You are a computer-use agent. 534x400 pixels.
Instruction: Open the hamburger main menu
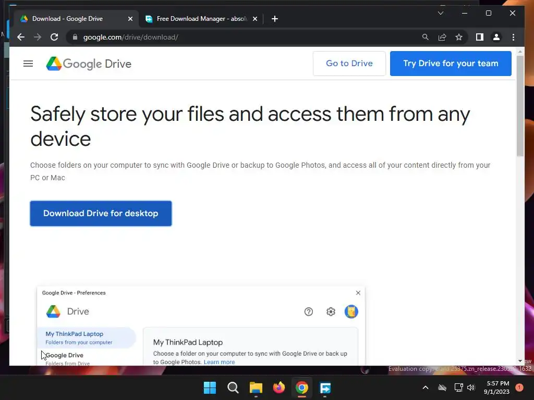pos(28,64)
